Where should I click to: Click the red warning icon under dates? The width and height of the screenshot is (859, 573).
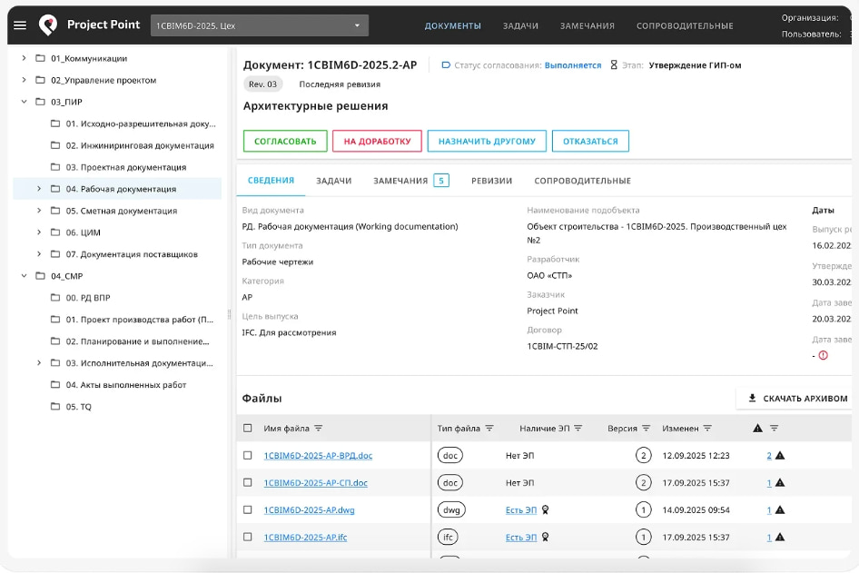point(823,356)
